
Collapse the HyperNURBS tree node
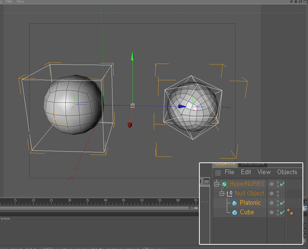coord(217,184)
